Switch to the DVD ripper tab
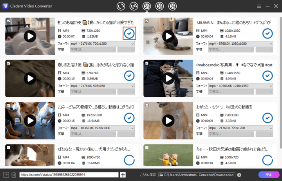The image size is (282, 181). (134, 6)
